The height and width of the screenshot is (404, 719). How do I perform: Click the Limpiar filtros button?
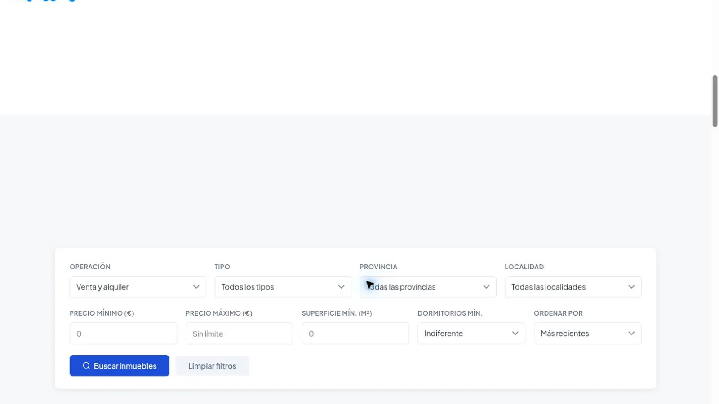[x=212, y=366]
